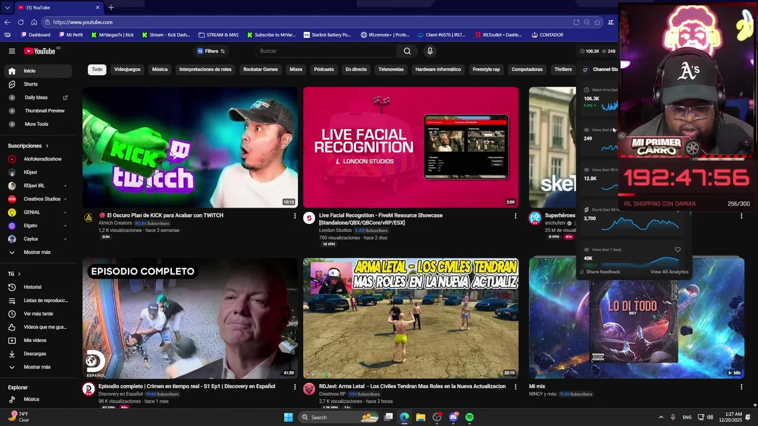
Task: Open options menu for Live Facial Recognition video
Action: (x=515, y=216)
